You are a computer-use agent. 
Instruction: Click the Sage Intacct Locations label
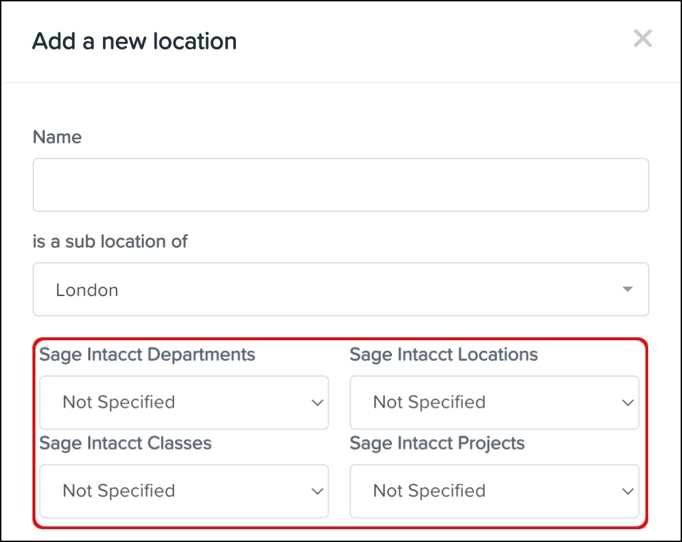click(x=443, y=354)
